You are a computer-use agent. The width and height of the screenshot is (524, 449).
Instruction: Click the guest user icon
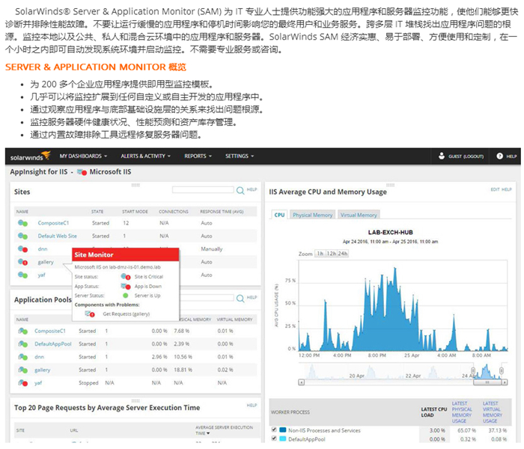(442, 156)
